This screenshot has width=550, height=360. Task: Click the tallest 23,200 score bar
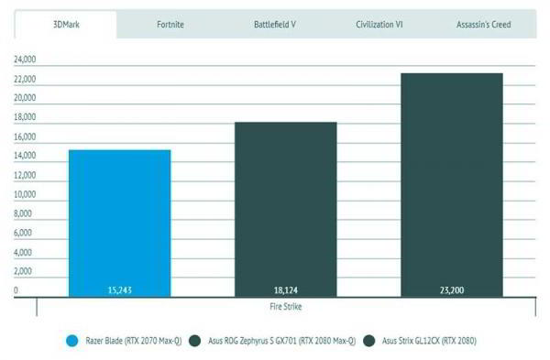[x=452, y=185]
